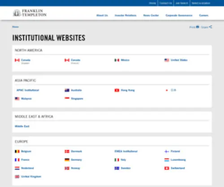Open the Investor Relations menu
Screen dimensions: 224x187
pos(125,15)
